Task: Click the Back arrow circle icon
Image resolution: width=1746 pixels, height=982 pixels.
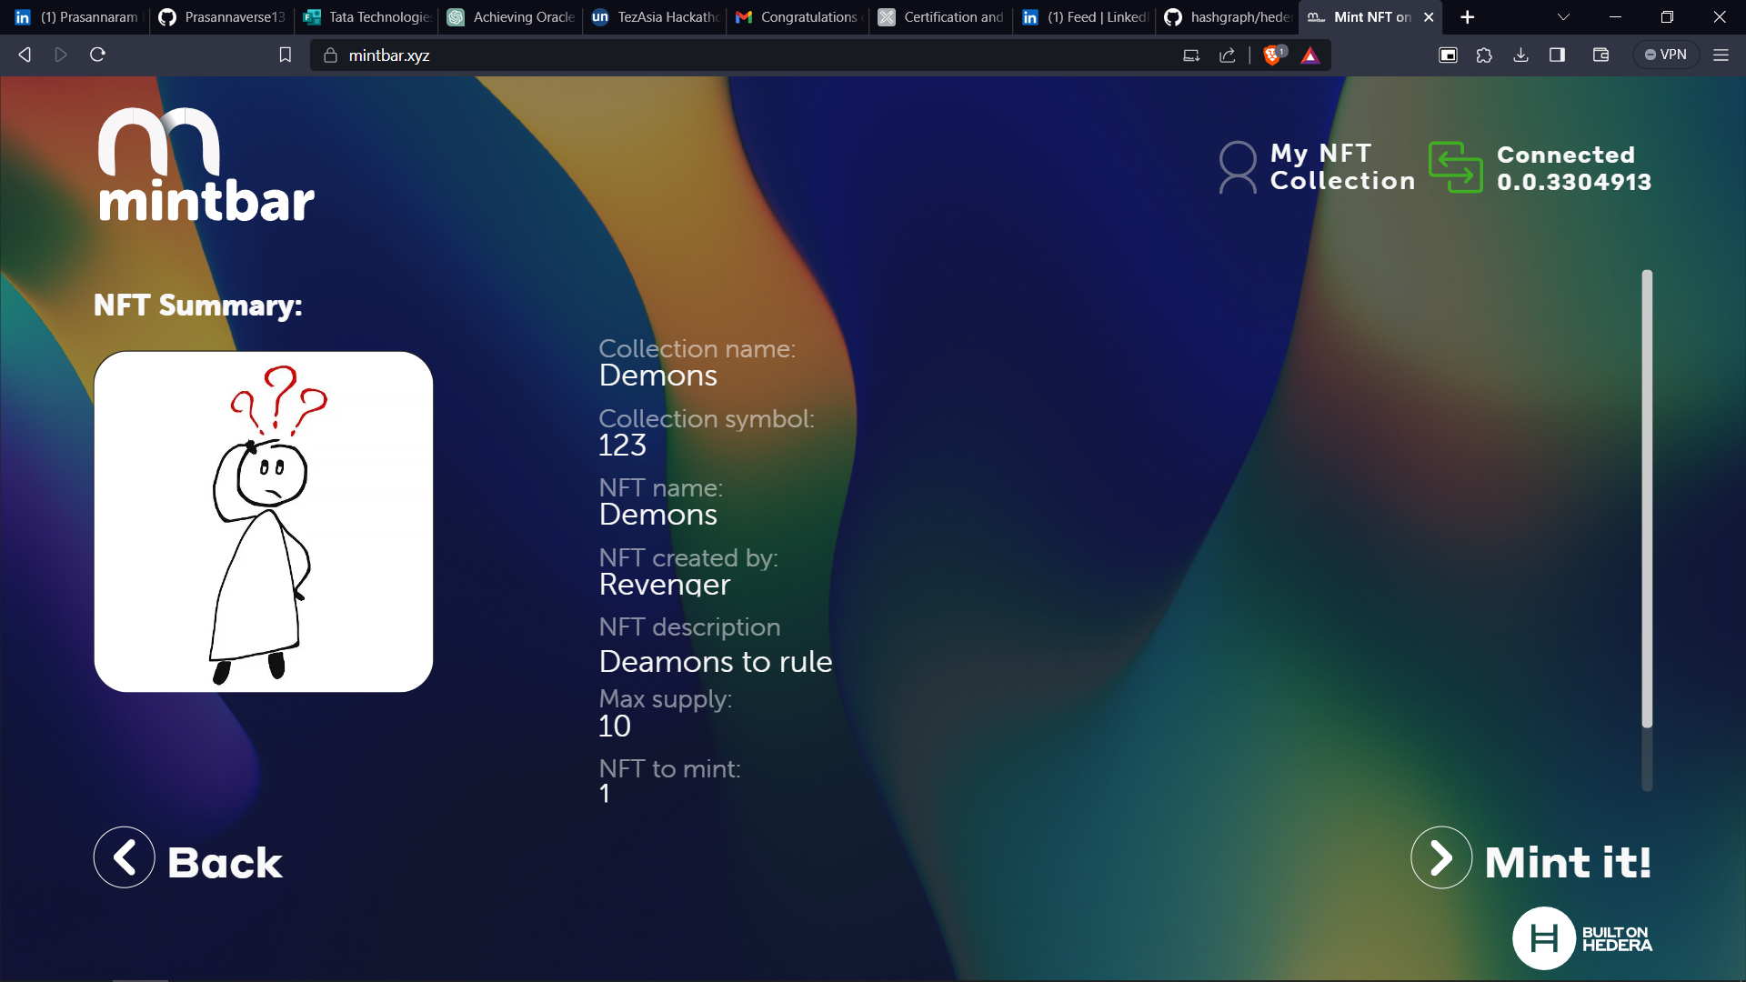Action: click(125, 857)
